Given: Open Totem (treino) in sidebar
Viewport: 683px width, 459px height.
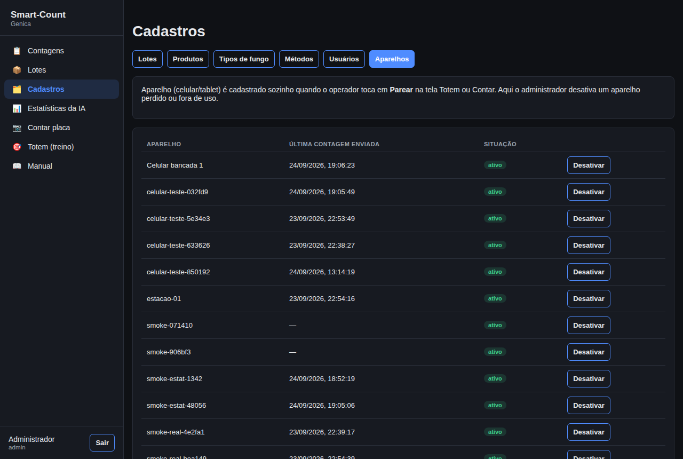Looking at the screenshot, I should [x=61, y=147].
